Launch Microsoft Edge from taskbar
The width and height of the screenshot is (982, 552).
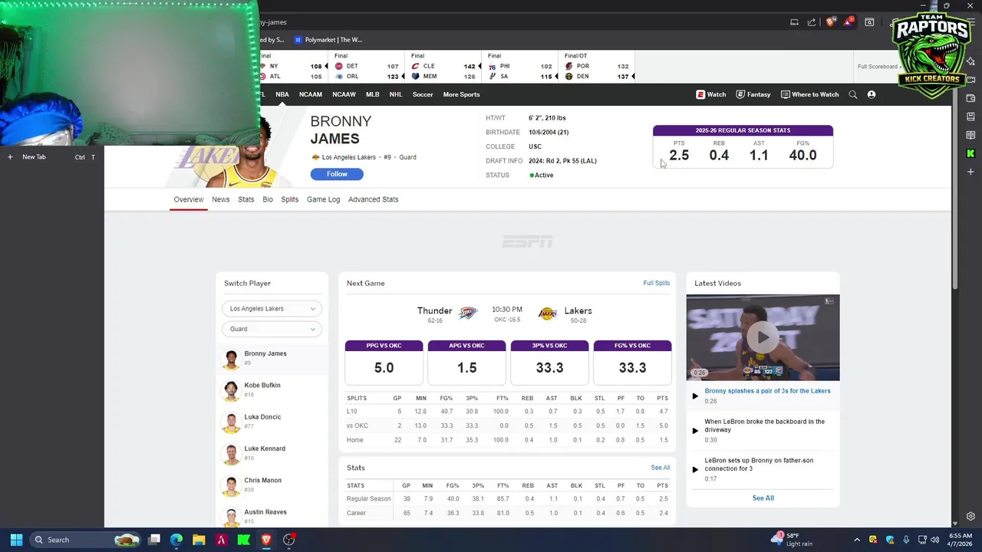click(176, 540)
